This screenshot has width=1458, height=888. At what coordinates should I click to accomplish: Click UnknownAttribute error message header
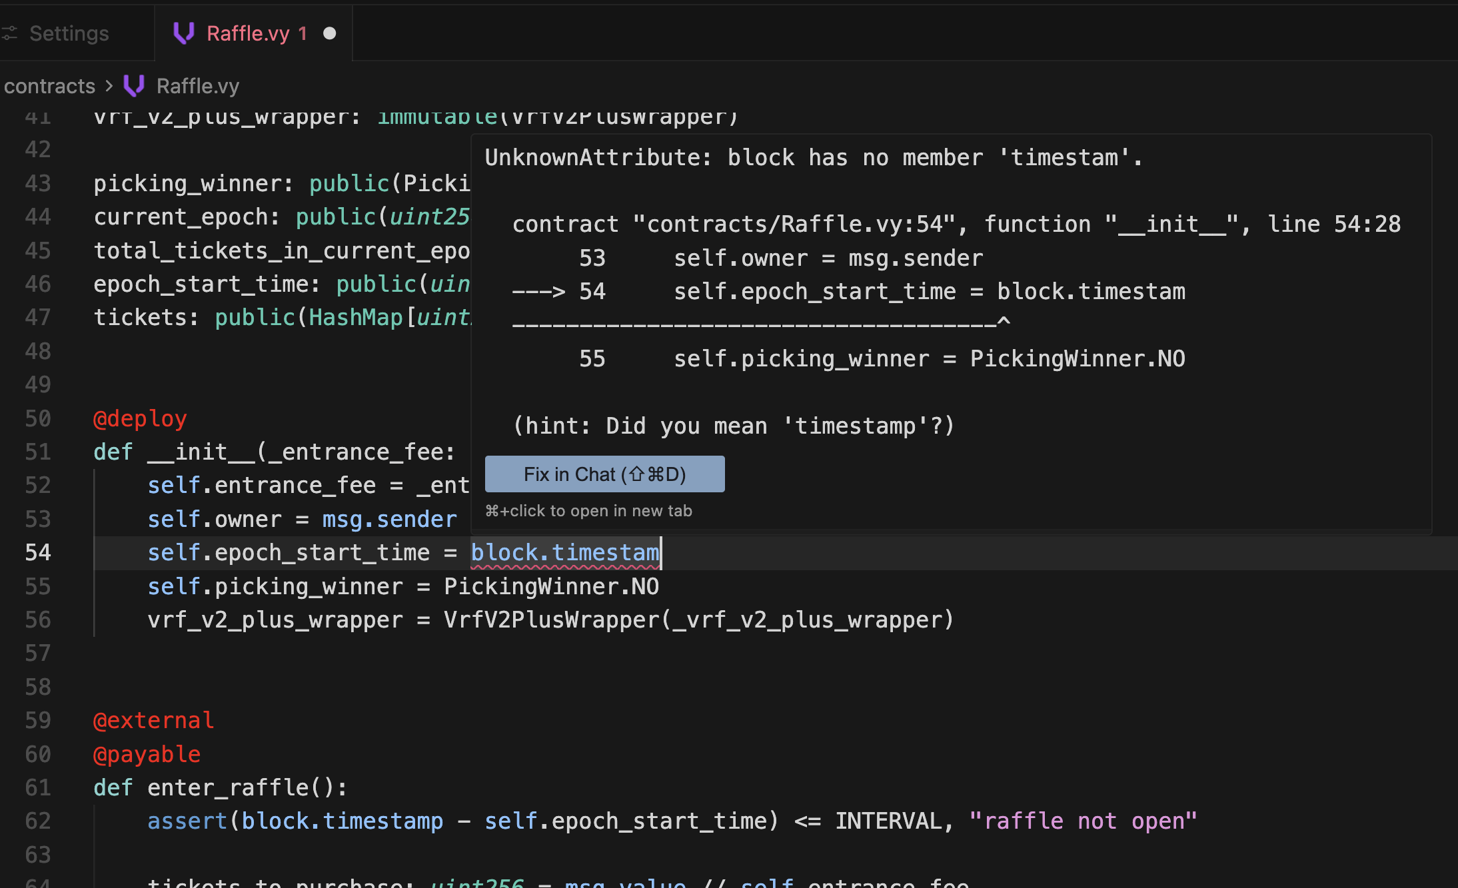click(x=813, y=158)
